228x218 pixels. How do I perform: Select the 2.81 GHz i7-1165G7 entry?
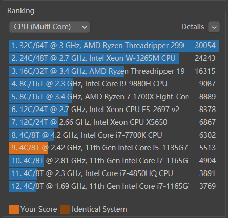tap(114, 161)
